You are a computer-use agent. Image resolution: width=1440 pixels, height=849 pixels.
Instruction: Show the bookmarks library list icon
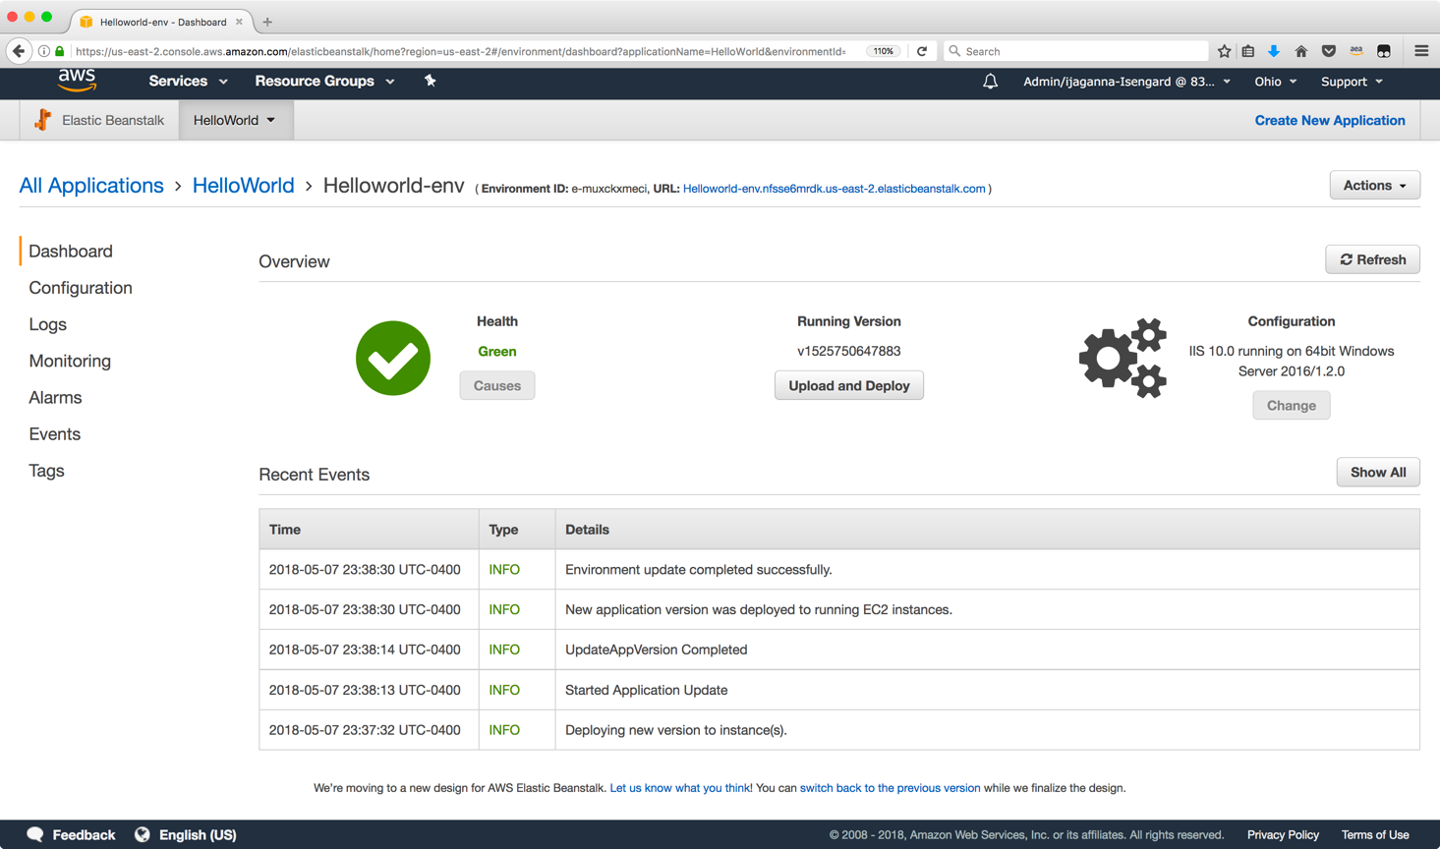(1248, 51)
